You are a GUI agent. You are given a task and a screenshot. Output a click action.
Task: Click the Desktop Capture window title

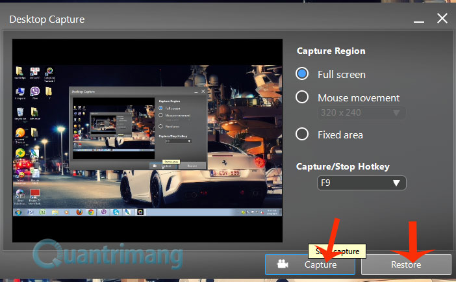pos(47,19)
